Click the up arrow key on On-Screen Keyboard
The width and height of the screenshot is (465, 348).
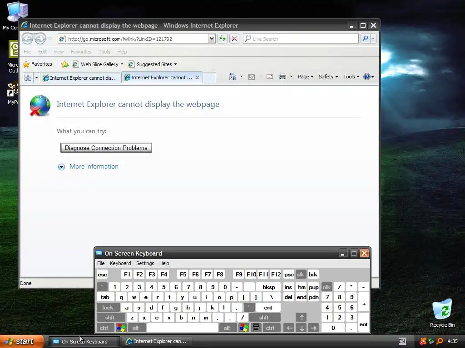[302, 318]
